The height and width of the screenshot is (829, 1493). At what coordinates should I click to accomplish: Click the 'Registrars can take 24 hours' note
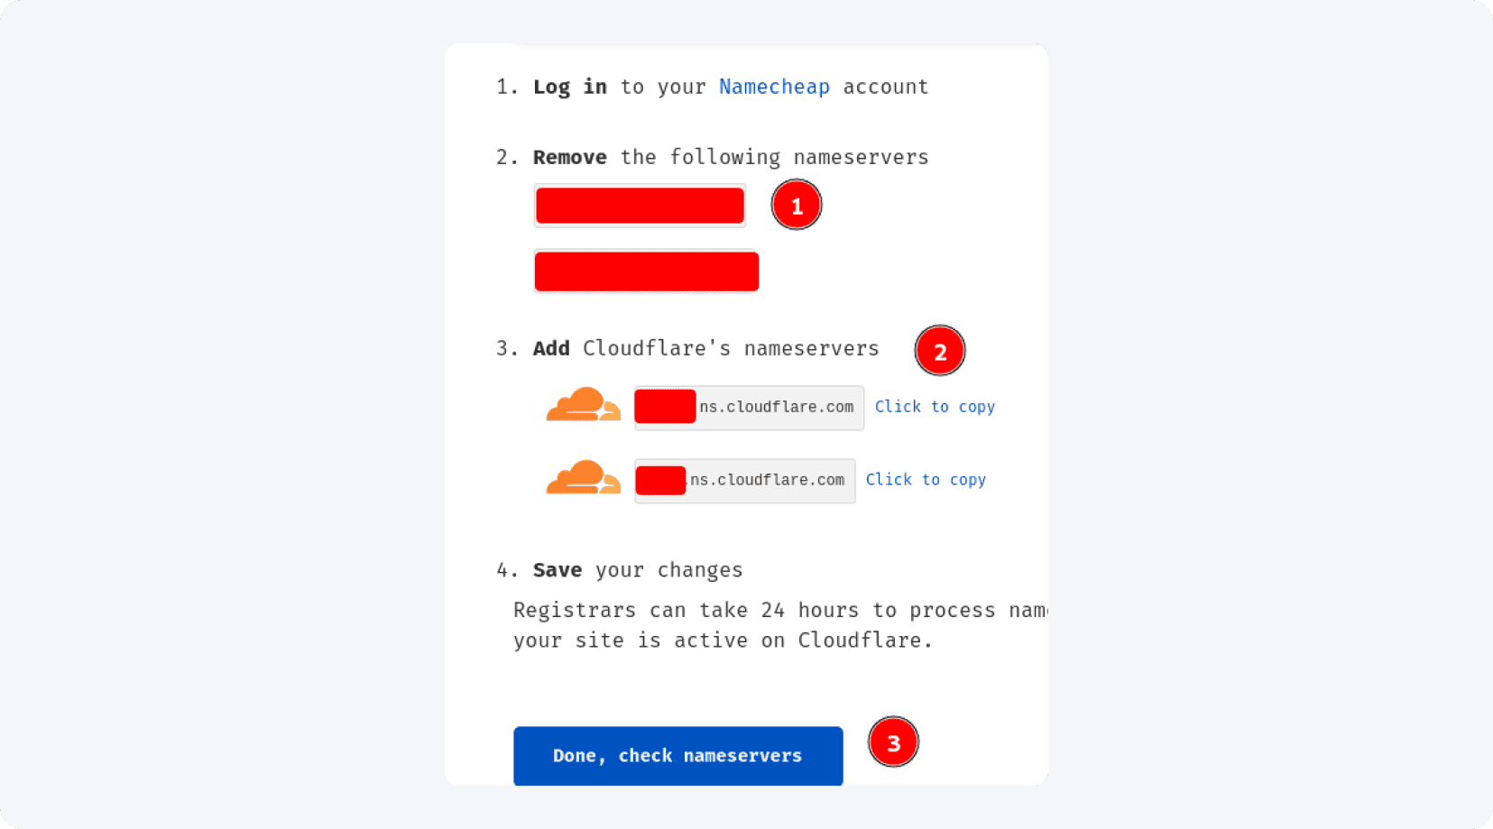tap(776, 611)
